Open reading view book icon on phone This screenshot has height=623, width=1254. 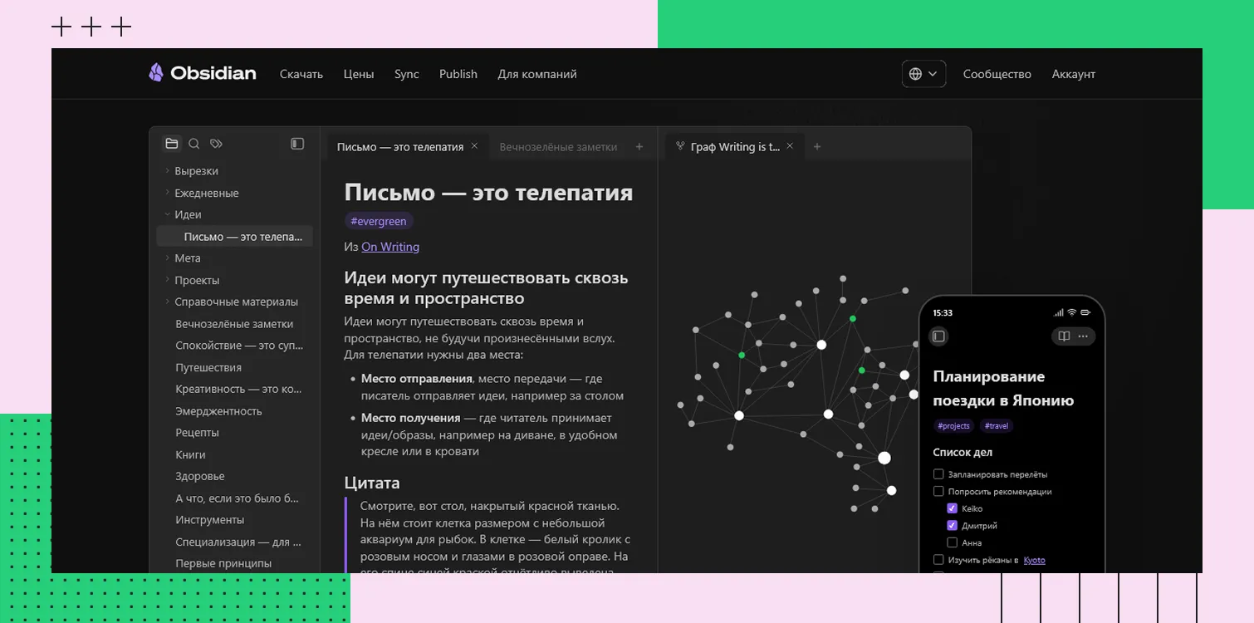click(1064, 336)
